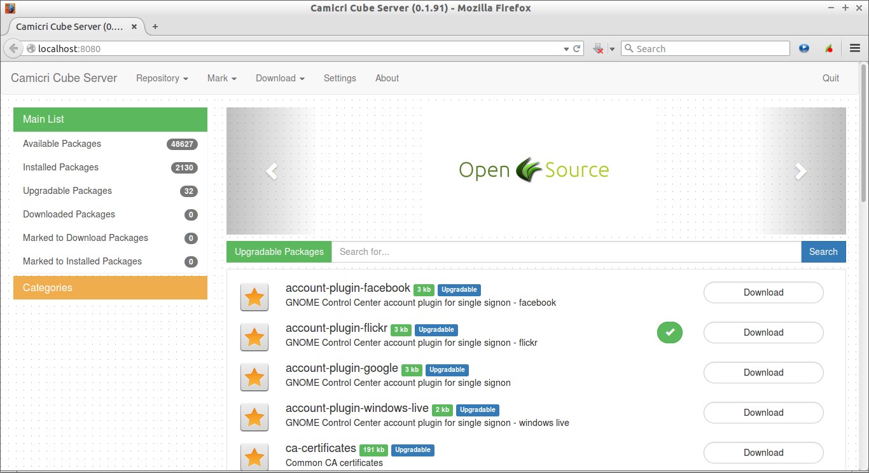Click the search magnifier in Firefox search box

(x=629, y=48)
